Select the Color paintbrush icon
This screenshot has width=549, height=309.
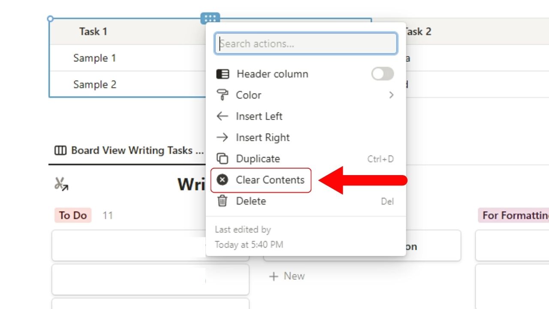[223, 95]
